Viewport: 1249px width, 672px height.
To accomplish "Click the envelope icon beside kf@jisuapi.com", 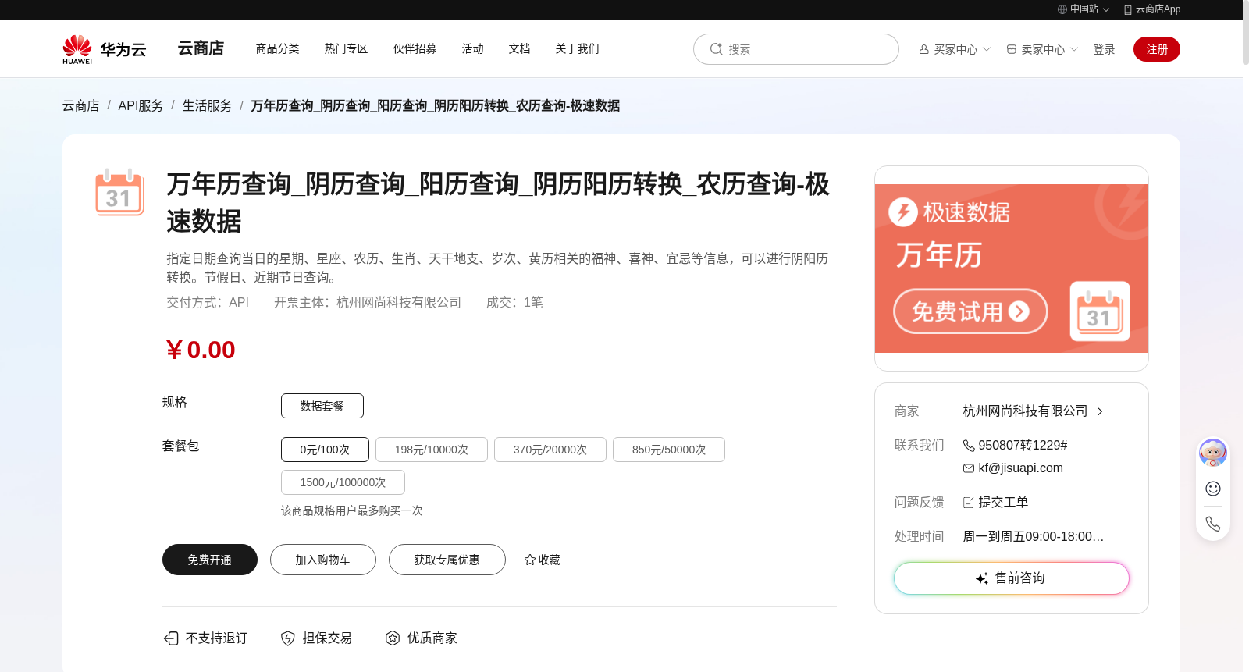I will (969, 468).
